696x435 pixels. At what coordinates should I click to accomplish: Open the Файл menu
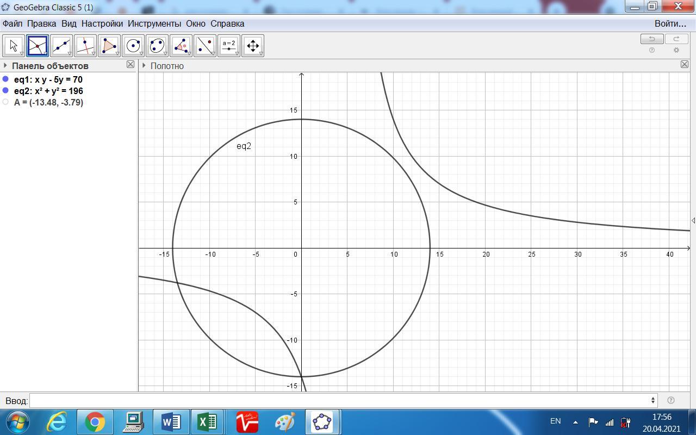[13, 23]
